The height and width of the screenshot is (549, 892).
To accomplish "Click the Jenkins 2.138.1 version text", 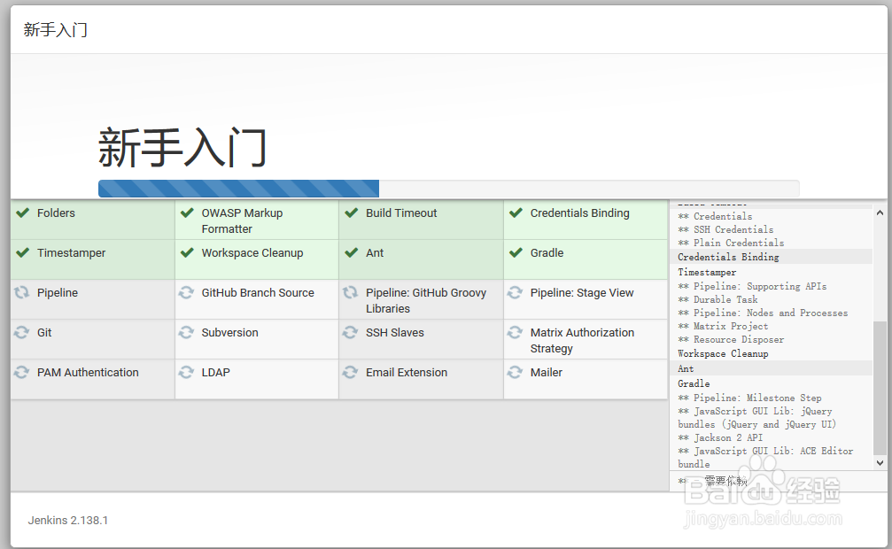I will click(68, 520).
